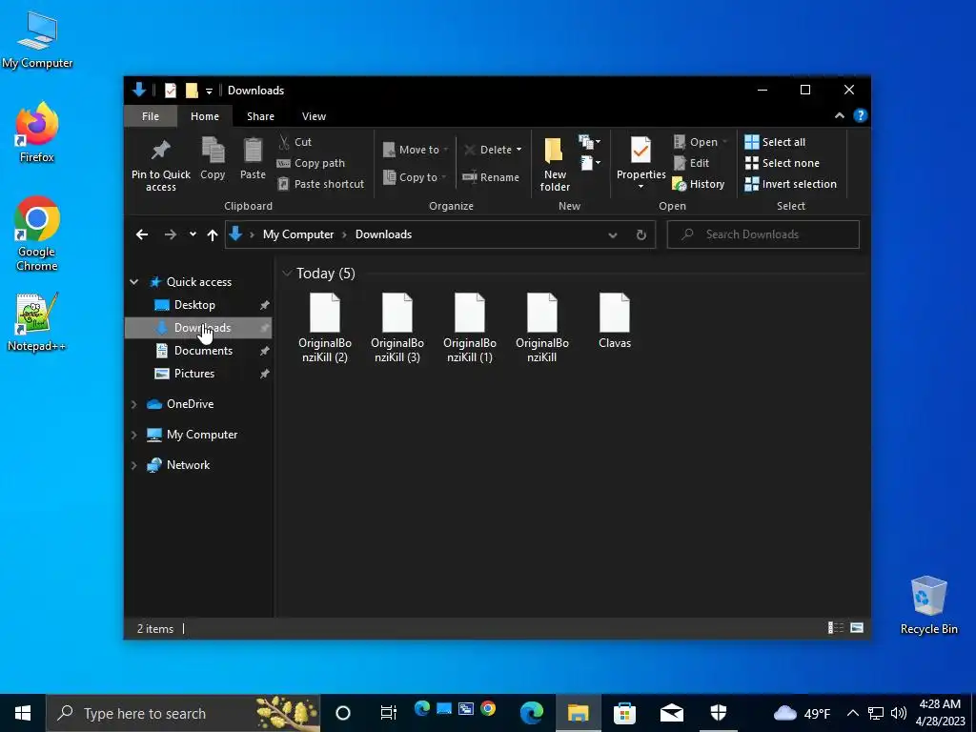Open Customize Quick Access Toolbar dropdown
The width and height of the screenshot is (976, 732).
[209, 91]
